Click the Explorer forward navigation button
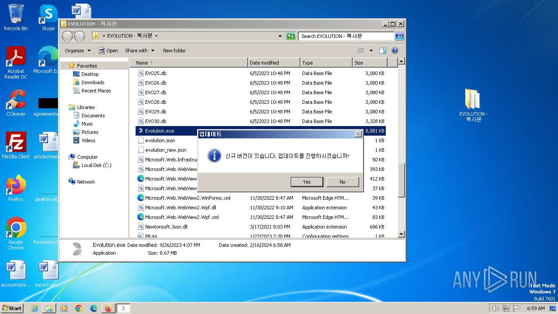558x314 pixels. point(79,36)
